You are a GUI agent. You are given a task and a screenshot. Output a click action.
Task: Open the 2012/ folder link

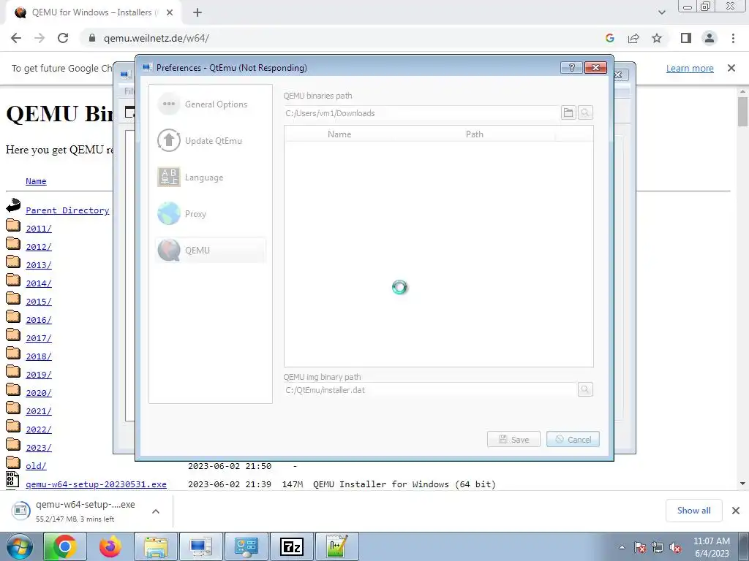tap(39, 247)
